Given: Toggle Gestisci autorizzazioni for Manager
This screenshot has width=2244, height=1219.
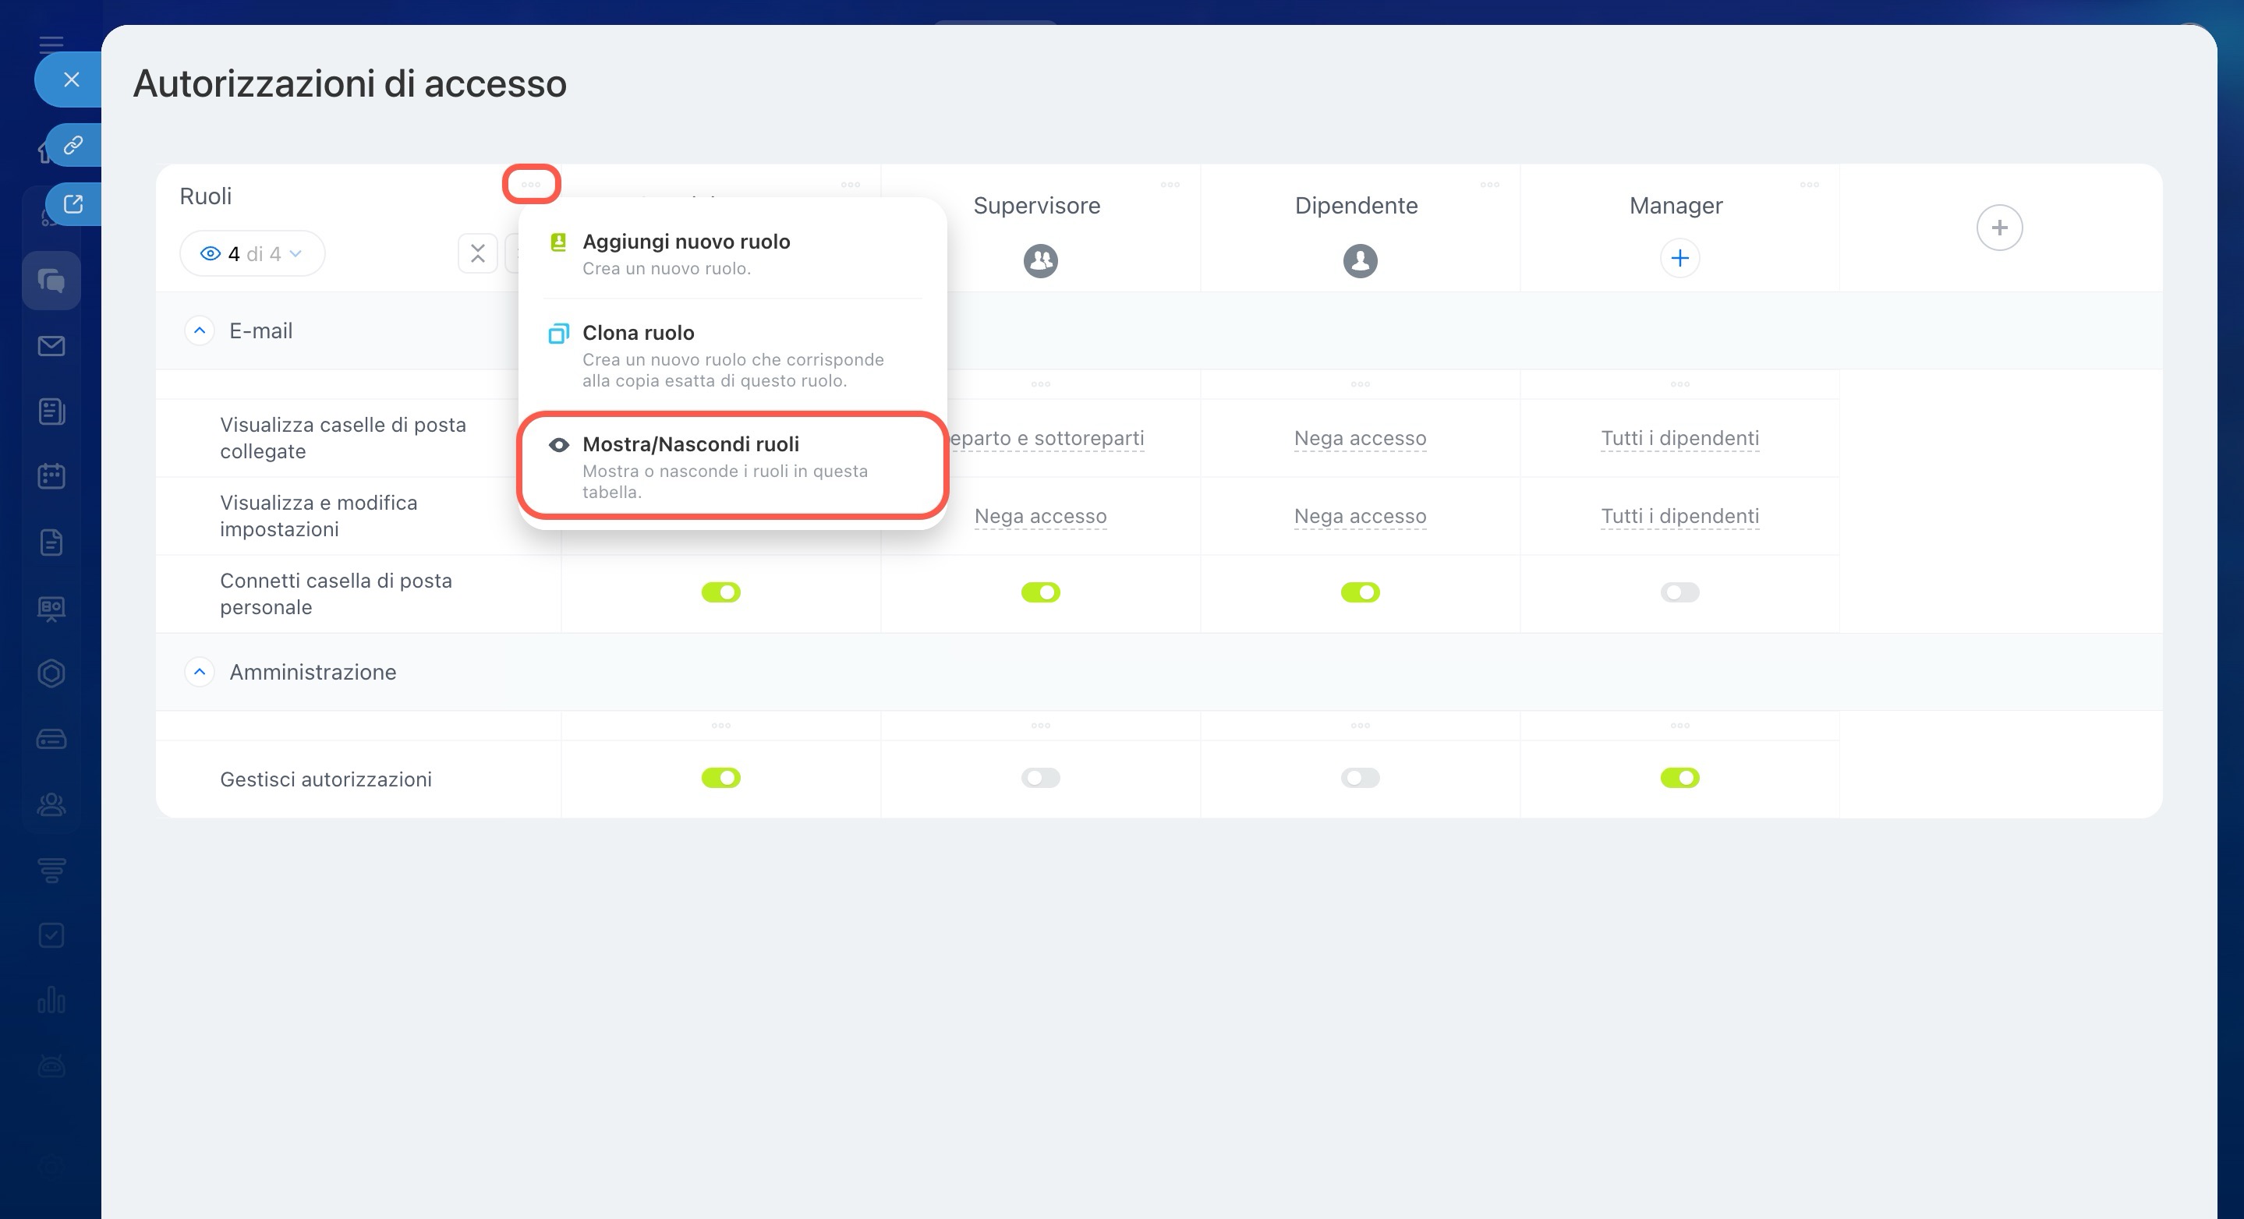Looking at the screenshot, I should [1679, 778].
